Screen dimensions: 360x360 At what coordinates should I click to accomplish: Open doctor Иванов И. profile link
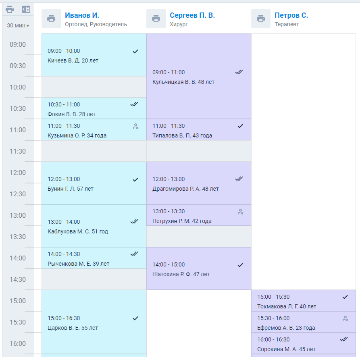pos(82,15)
